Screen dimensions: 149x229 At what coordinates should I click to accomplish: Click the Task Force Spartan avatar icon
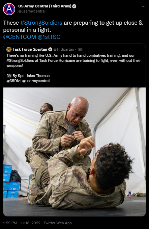point(9,50)
